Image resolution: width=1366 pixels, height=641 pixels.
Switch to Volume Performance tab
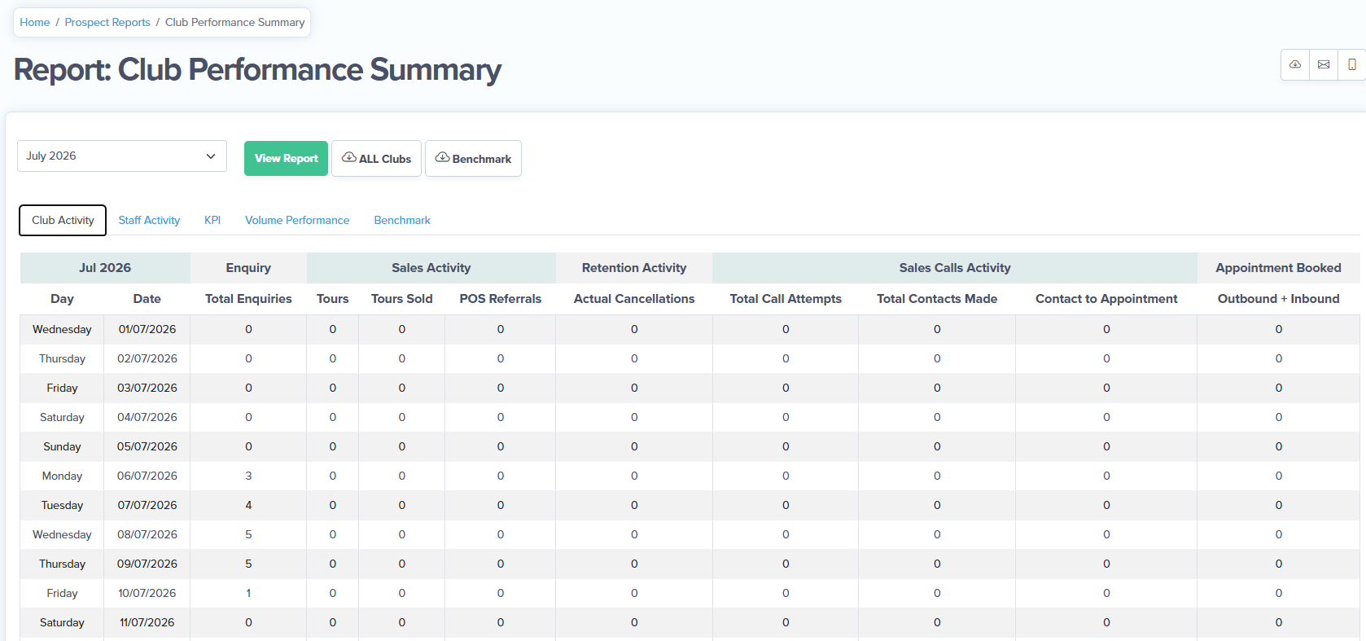297,220
